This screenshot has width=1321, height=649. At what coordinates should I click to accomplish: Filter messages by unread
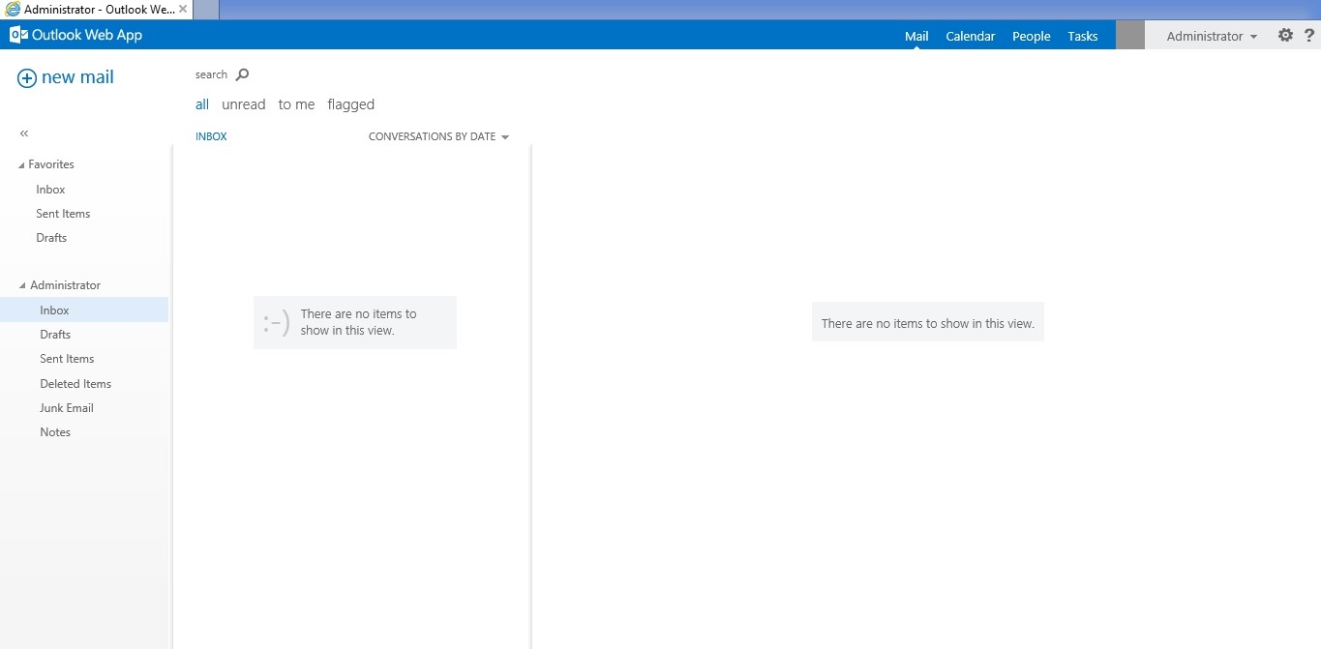tap(243, 104)
